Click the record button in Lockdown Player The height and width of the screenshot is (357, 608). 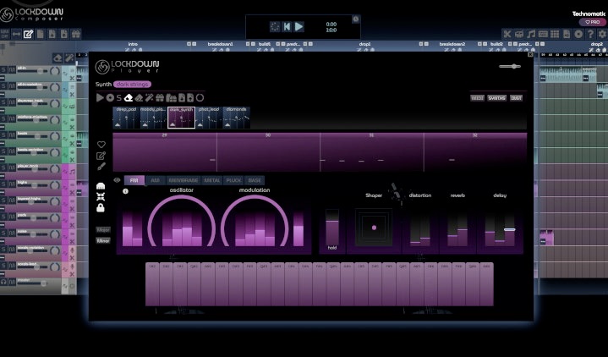[x=110, y=98]
